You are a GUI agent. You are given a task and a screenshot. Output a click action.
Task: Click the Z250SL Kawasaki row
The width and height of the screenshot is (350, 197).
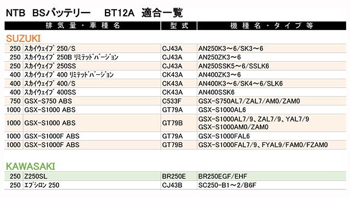pyautogui.click(x=175, y=176)
